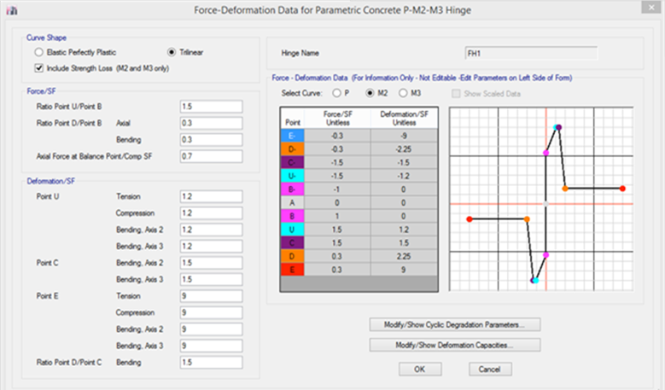Select the magenta B- point swatch
The image size is (665, 390).
292,189
